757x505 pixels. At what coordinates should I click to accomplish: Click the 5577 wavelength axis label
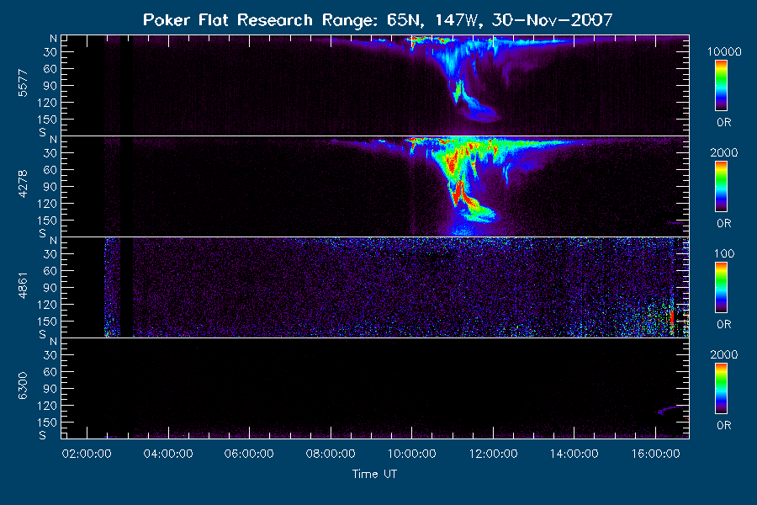pos(23,83)
